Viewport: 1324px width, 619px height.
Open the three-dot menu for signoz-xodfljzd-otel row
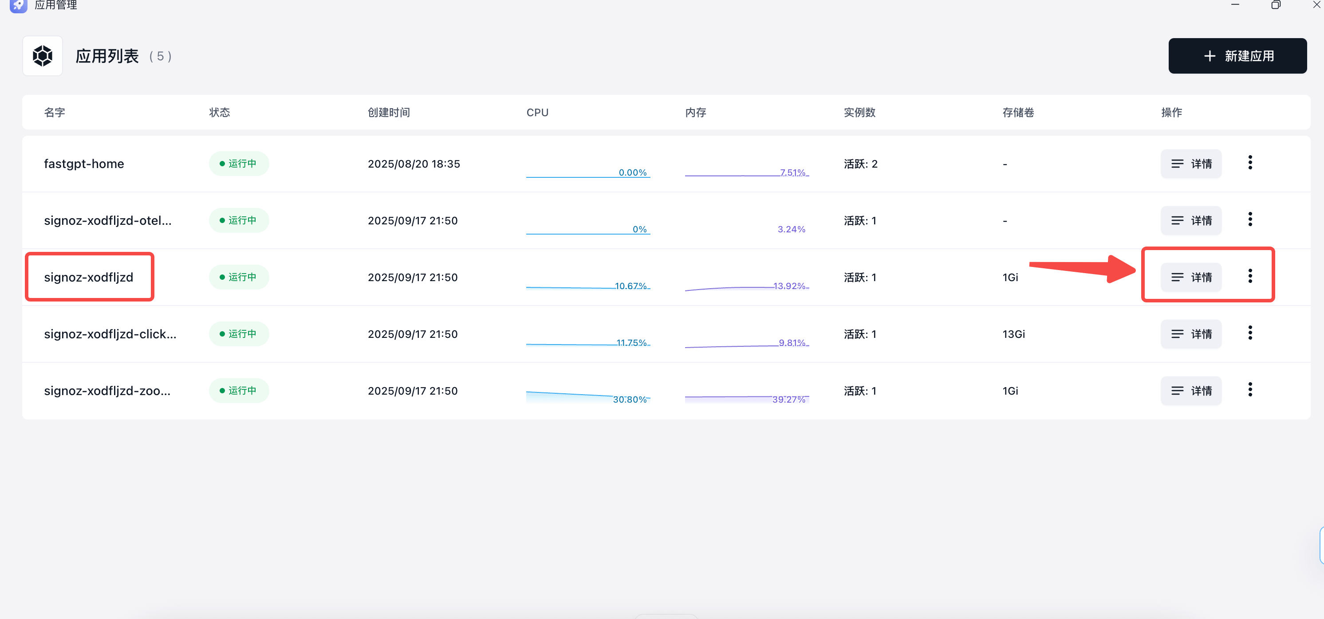1250,219
